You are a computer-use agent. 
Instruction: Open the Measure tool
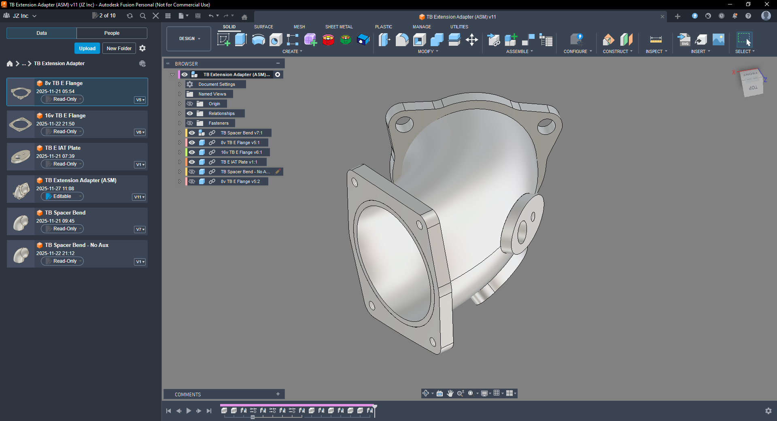pyautogui.click(x=656, y=40)
